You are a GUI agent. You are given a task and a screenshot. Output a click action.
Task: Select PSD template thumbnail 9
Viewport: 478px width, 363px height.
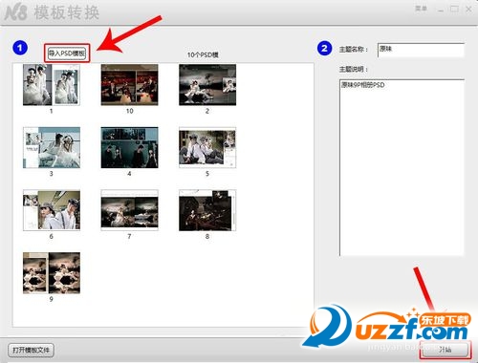(52, 273)
